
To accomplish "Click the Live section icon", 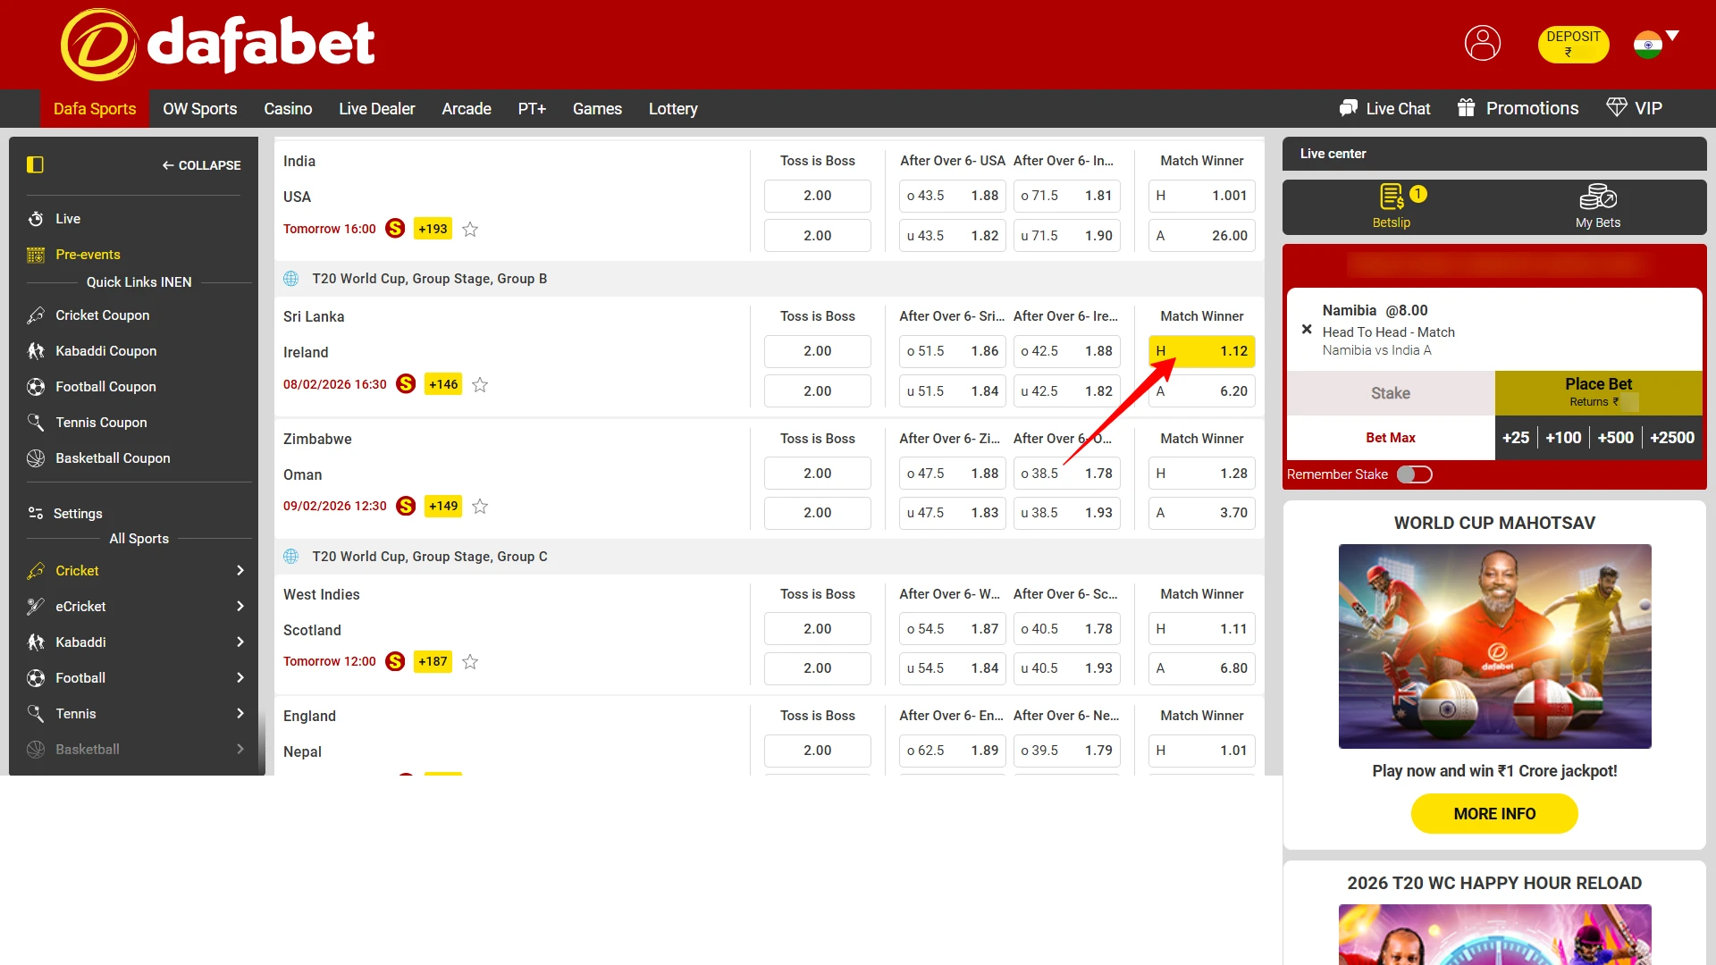I will point(34,219).
